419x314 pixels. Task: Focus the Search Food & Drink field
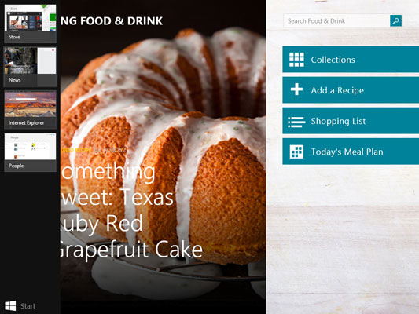[336, 21]
